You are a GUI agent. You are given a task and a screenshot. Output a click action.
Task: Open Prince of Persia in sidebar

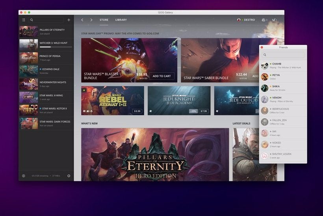coord(46,58)
